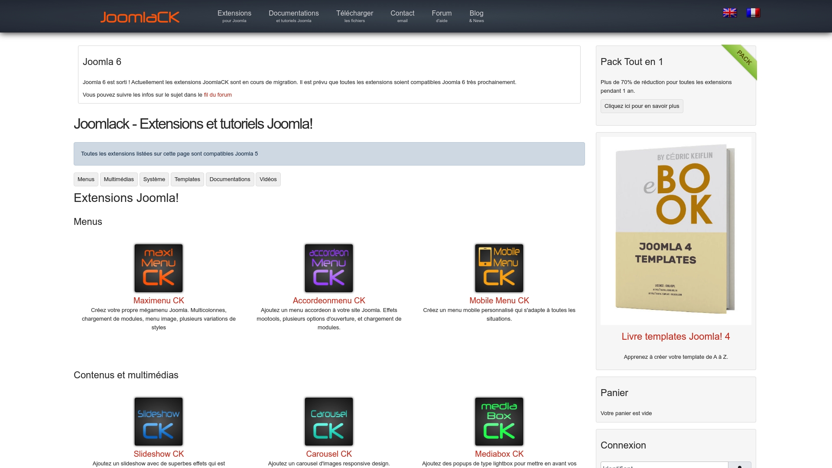Open the fil du forum link
832x468 pixels.
coord(217,94)
